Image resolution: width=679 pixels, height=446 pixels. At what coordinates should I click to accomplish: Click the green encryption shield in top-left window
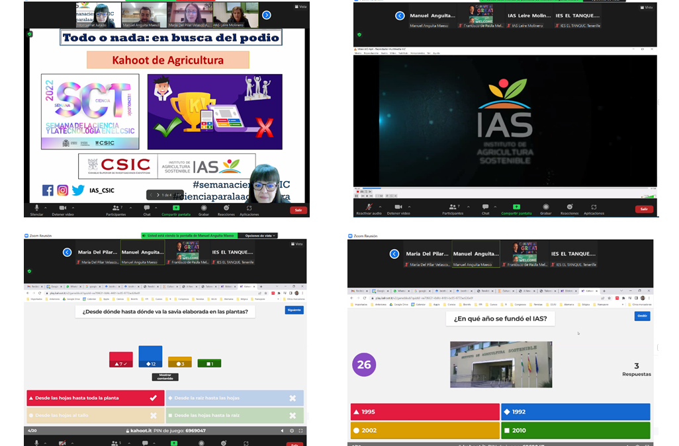tap(29, 34)
